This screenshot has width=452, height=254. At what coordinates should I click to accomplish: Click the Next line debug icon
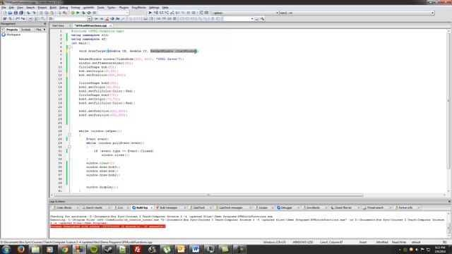click(161, 13)
